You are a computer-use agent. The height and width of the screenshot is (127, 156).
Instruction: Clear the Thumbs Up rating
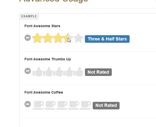point(28,71)
